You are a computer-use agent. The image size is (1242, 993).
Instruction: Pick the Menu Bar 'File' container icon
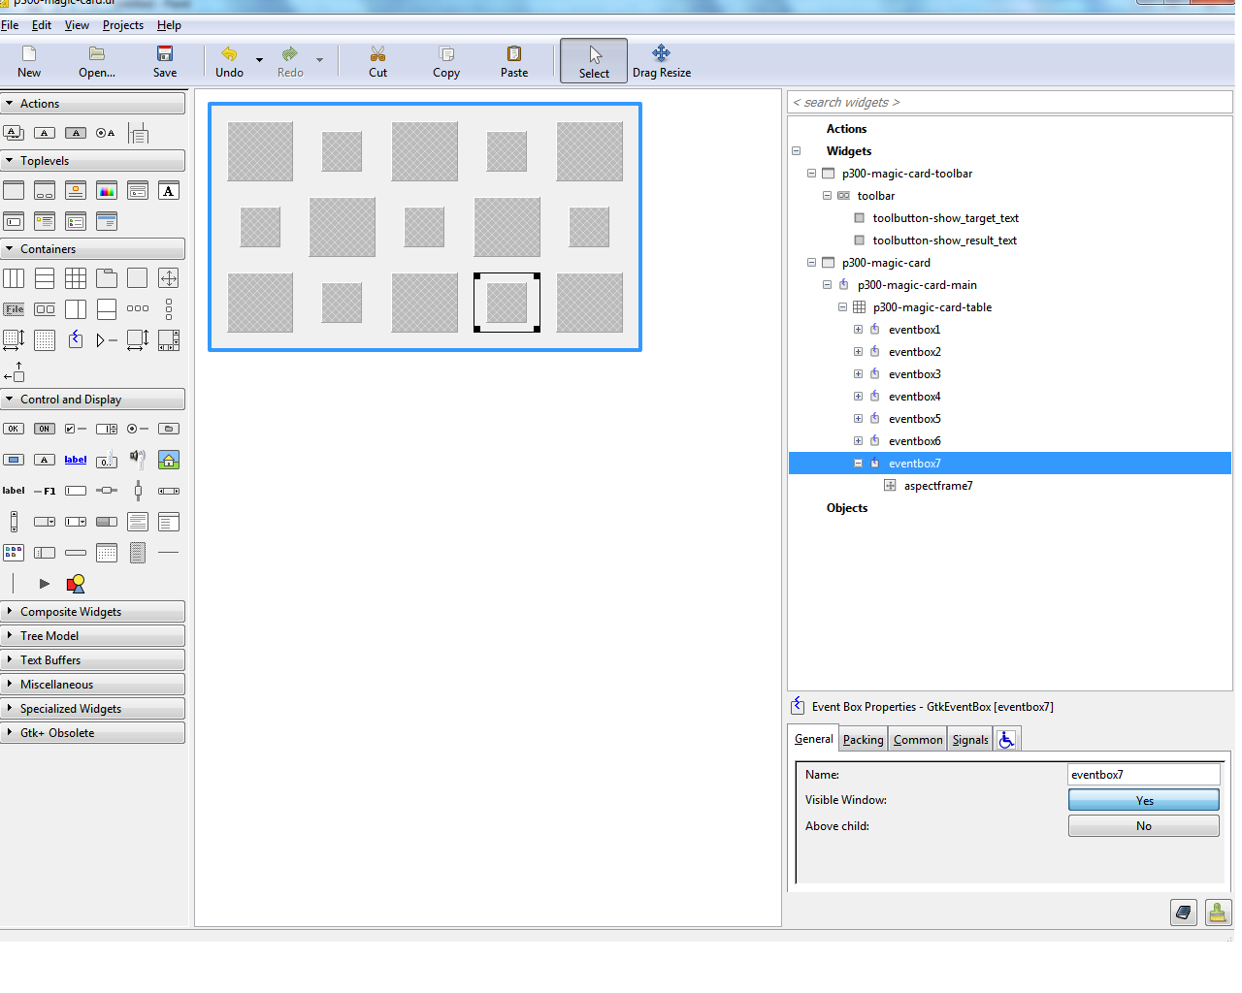(14, 309)
